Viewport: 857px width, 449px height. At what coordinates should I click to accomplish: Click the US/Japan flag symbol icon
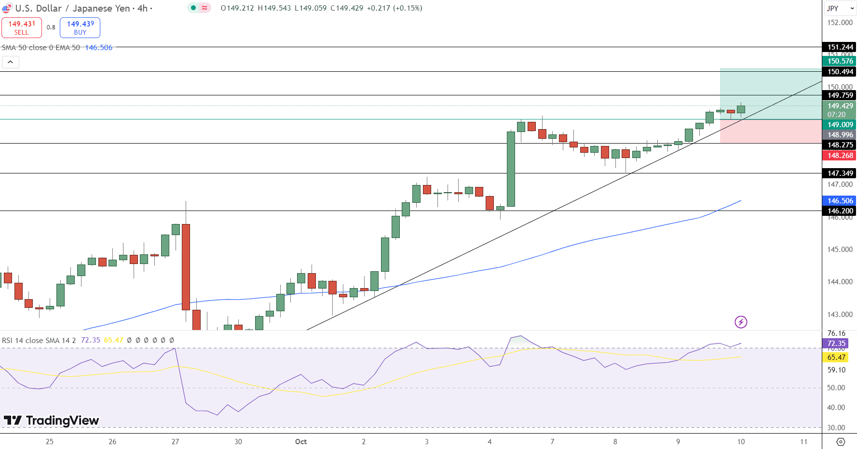pyautogui.click(x=7, y=8)
